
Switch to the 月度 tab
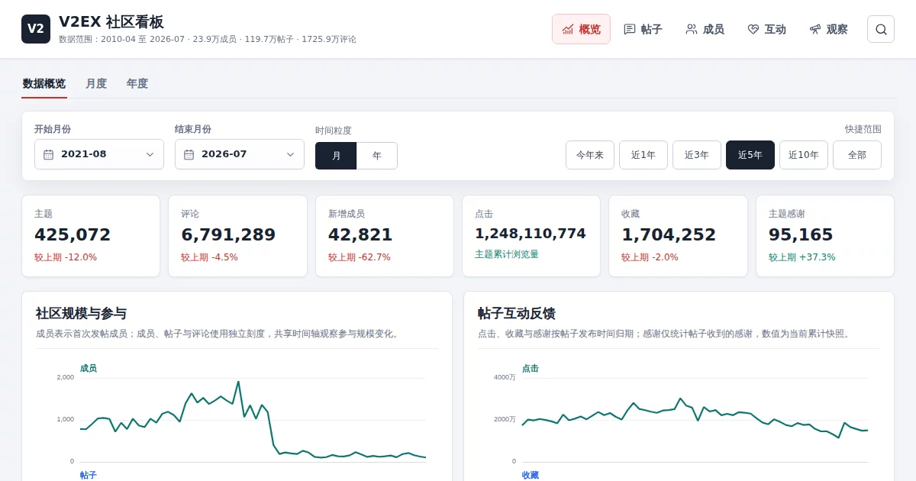96,84
